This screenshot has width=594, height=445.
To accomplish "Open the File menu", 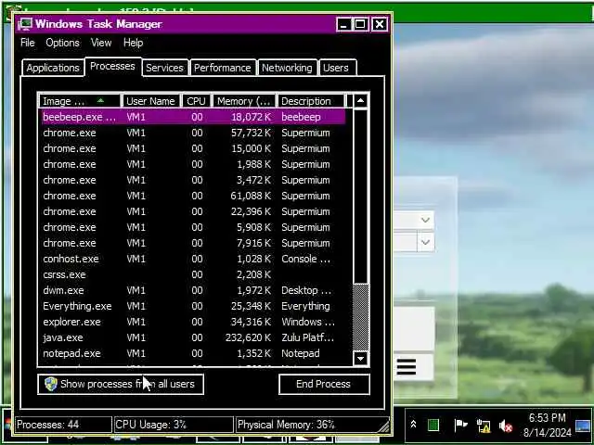I will tap(27, 43).
